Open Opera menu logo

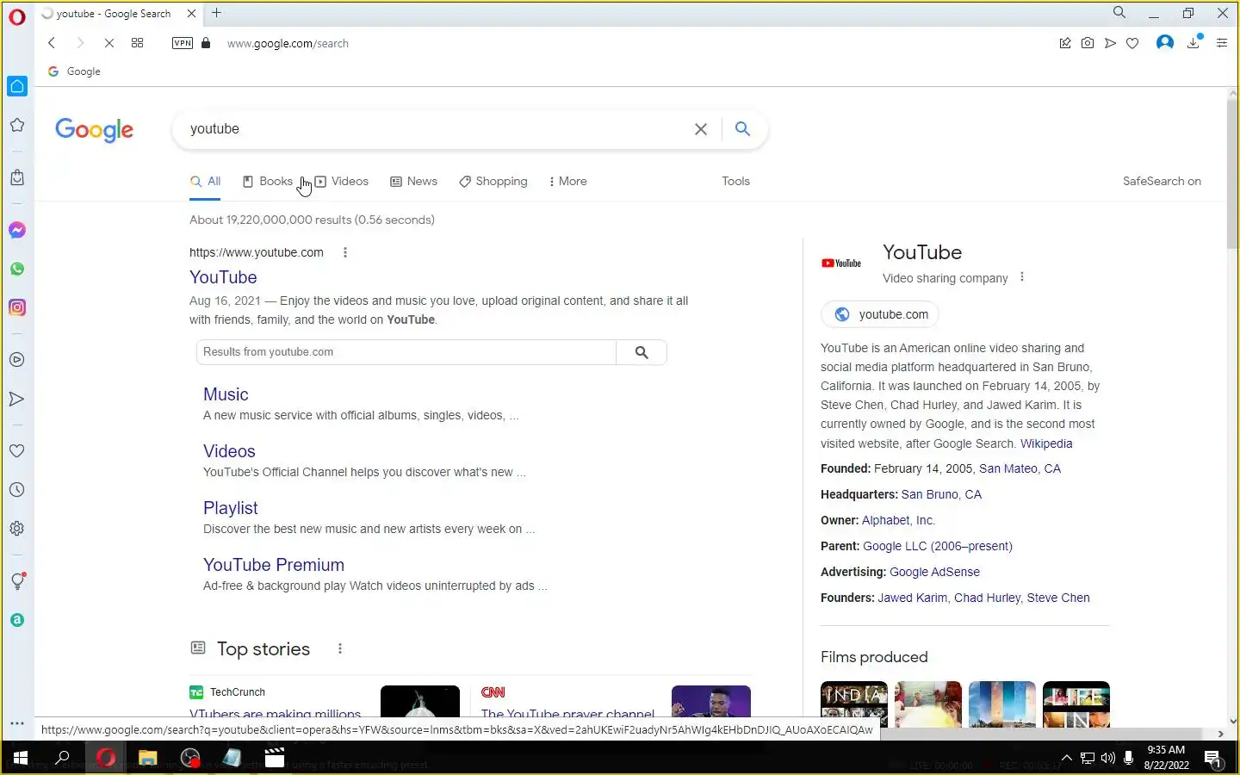tap(17, 16)
